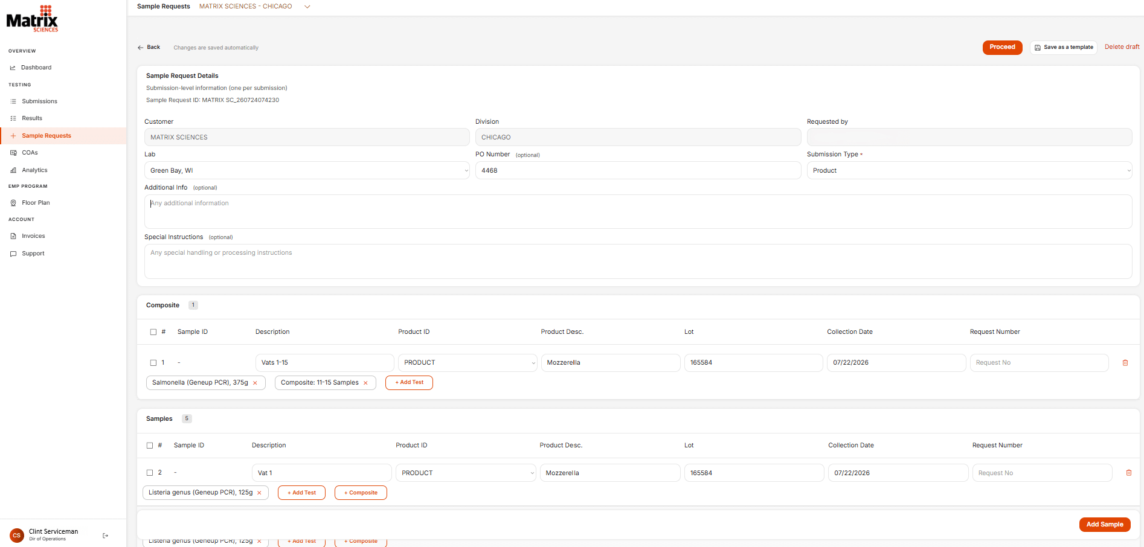Expand the MATRIX SCIENCES - CHICAGO selector

307,7
